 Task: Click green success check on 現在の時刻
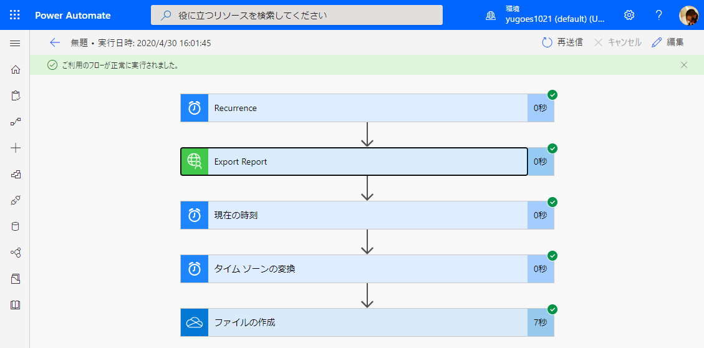pos(552,202)
